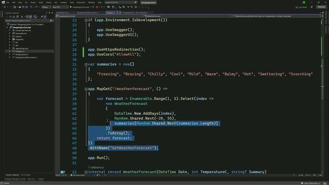Toggle Show All Files in Solution Explorer
Image resolution: width=329 pixels, height=185 pixels.
point(31,17)
